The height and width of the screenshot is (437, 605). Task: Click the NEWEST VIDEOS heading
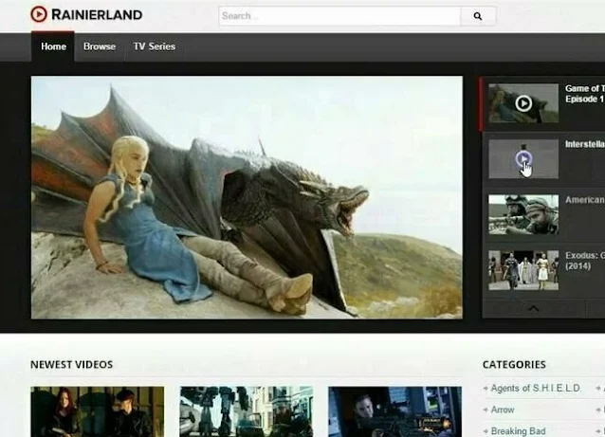pyautogui.click(x=72, y=365)
